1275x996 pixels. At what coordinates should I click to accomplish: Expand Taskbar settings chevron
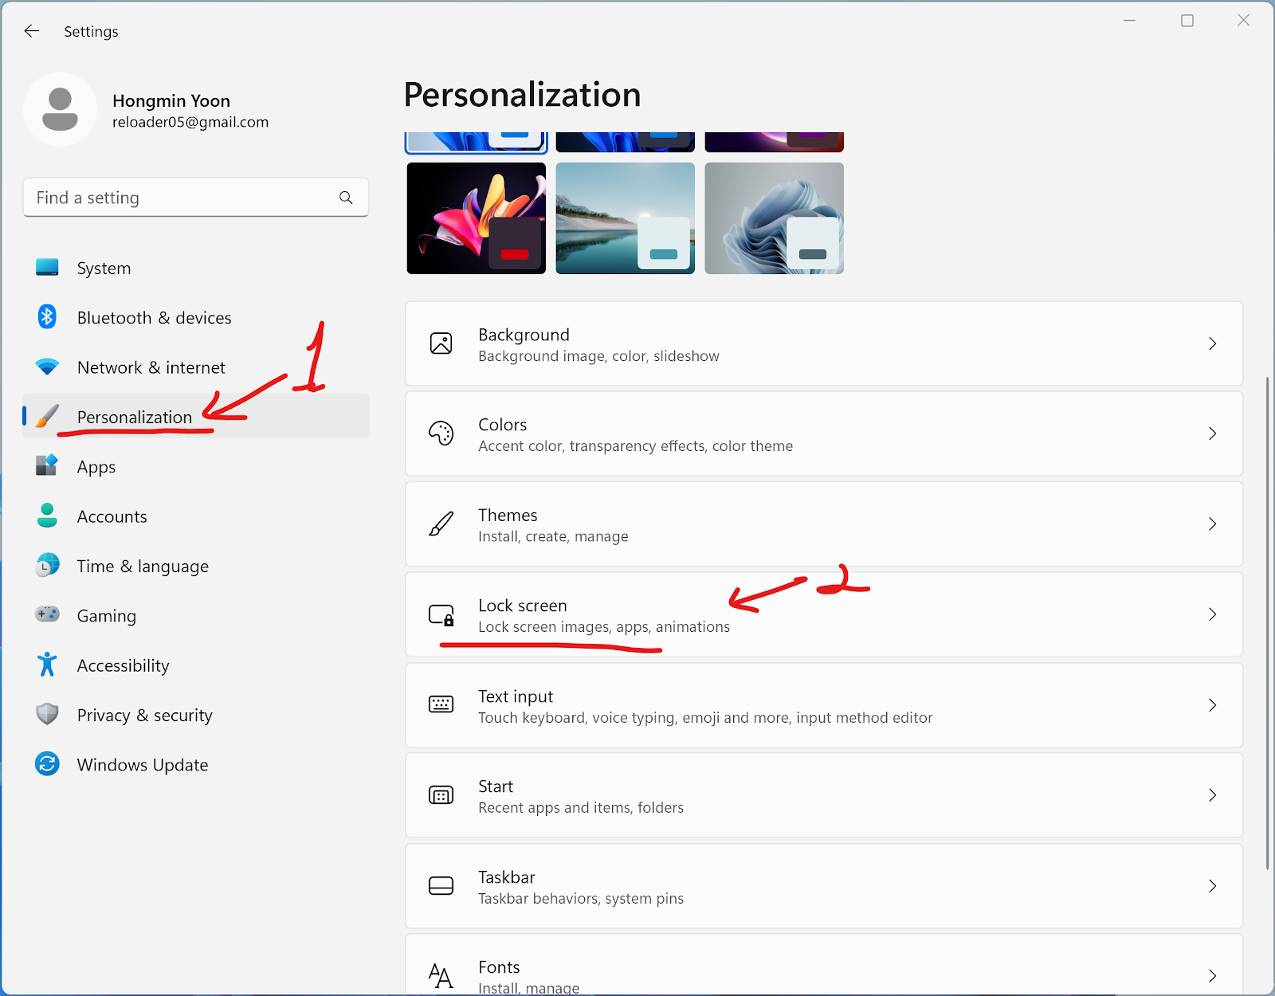click(1212, 886)
